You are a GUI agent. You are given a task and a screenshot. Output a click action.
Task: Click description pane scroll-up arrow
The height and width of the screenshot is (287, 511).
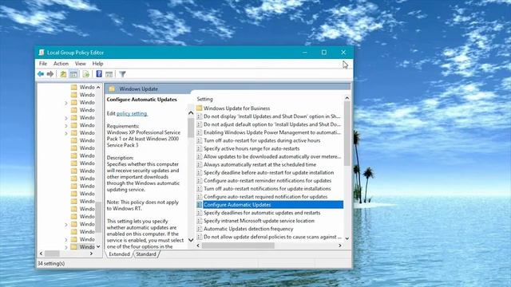[x=191, y=113]
